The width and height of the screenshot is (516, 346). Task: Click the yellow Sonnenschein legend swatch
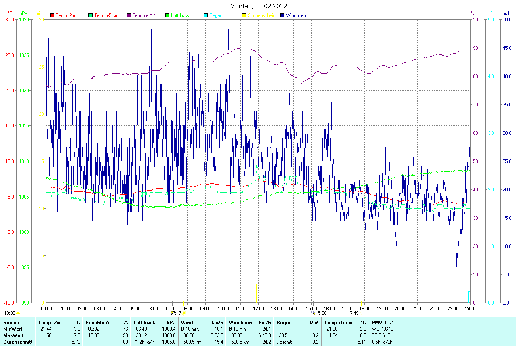tap(244, 15)
